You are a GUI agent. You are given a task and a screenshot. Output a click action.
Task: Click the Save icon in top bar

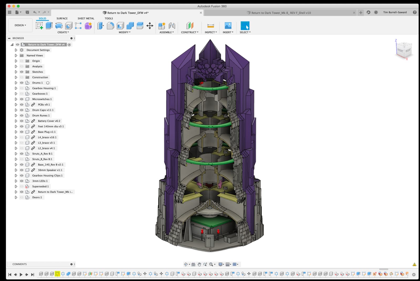[27, 12]
